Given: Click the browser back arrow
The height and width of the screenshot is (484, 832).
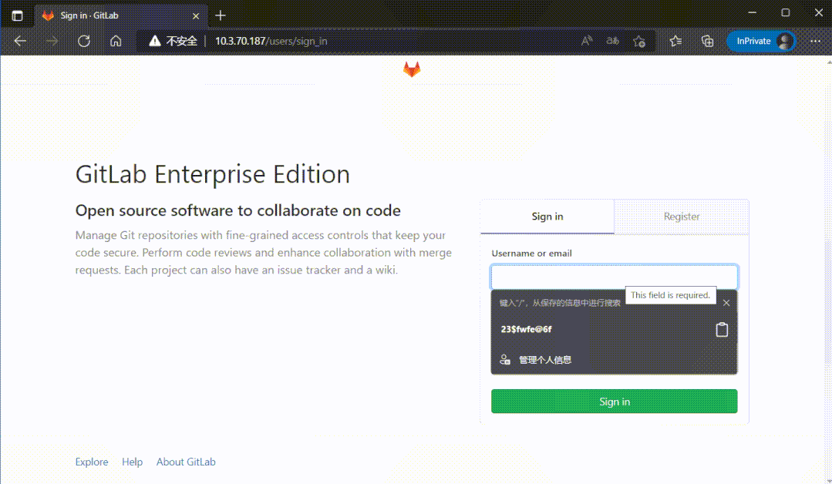Looking at the screenshot, I should tap(21, 41).
